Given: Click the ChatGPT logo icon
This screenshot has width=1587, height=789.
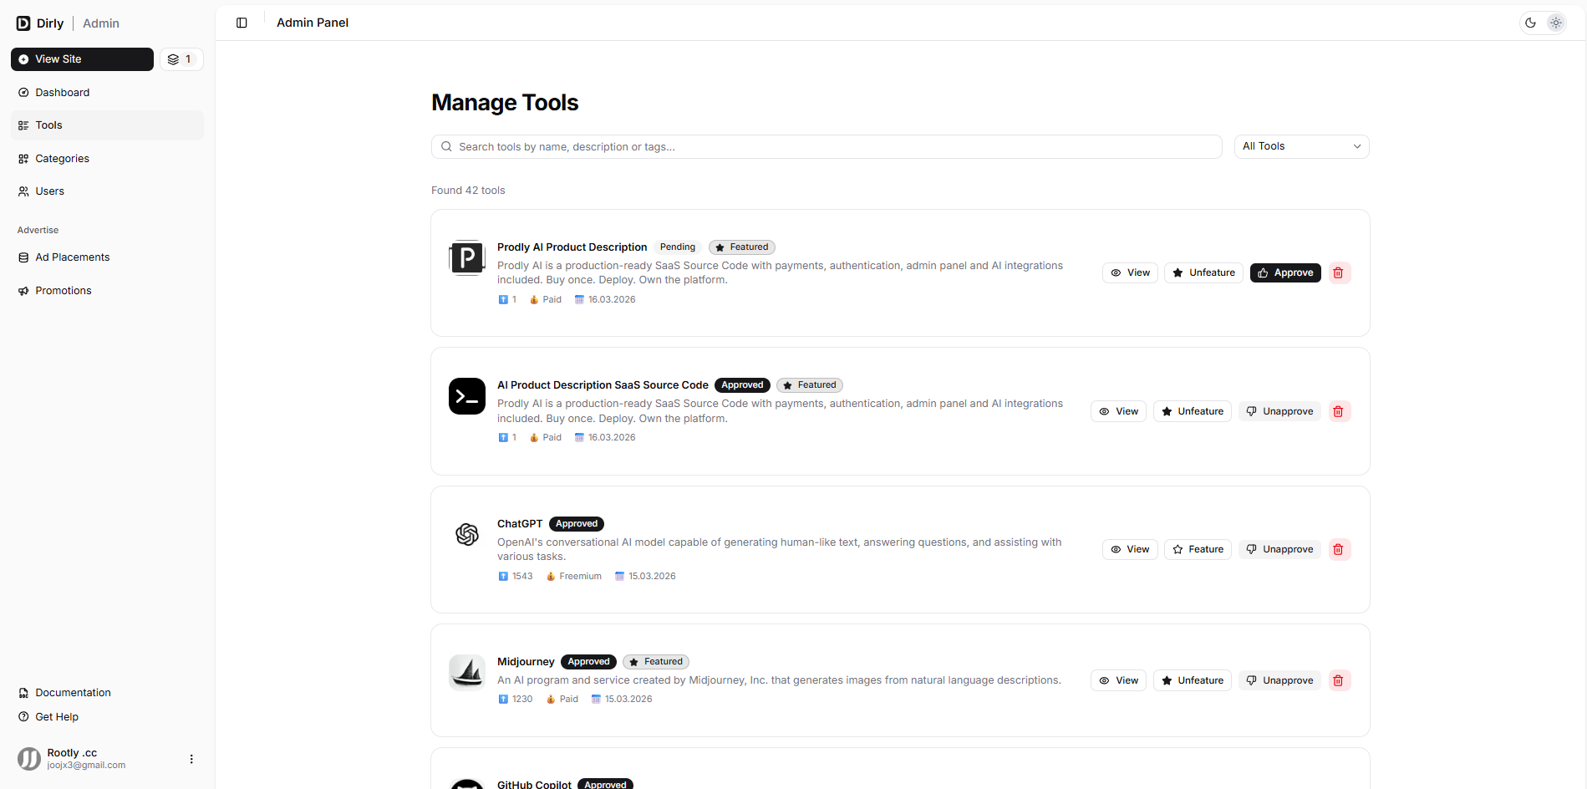Looking at the screenshot, I should pos(466,534).
